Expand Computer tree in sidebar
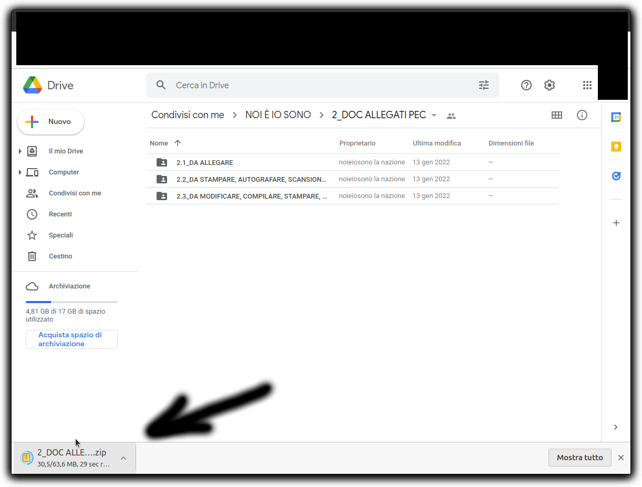The height and width of the screenshot is (487, 642). pos(20,172)
